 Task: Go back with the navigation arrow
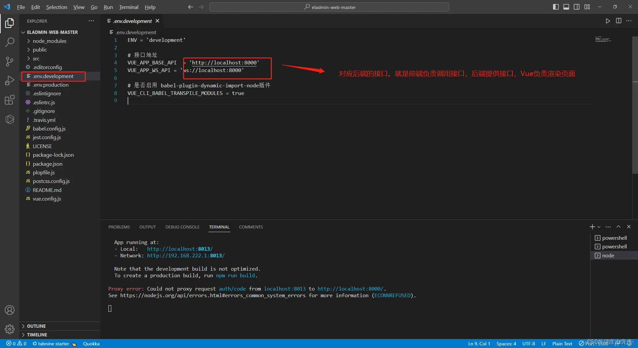tap(190, 7)
